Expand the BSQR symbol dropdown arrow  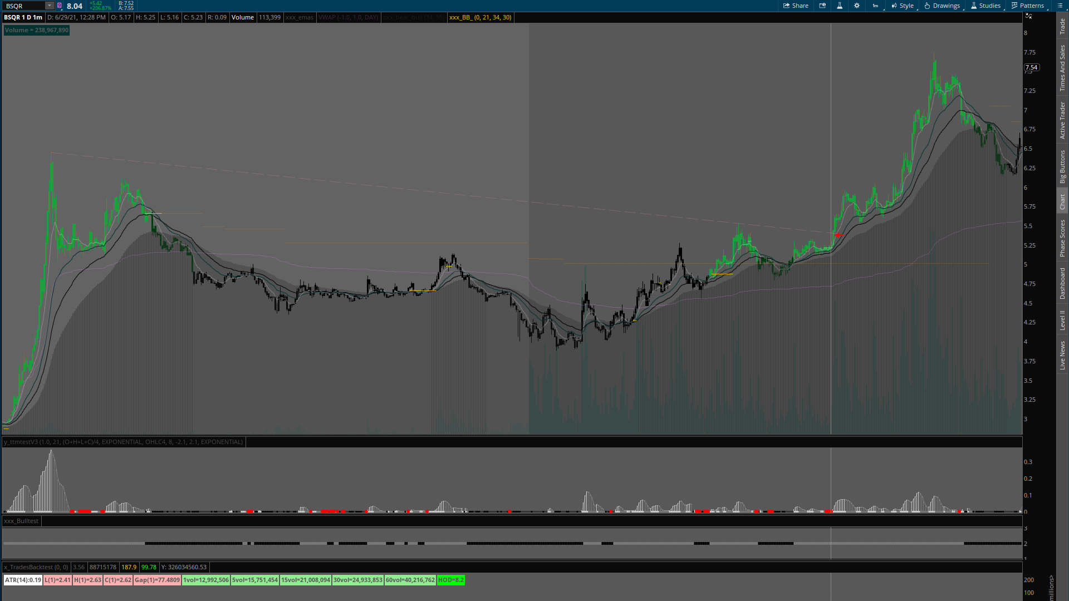49,6
